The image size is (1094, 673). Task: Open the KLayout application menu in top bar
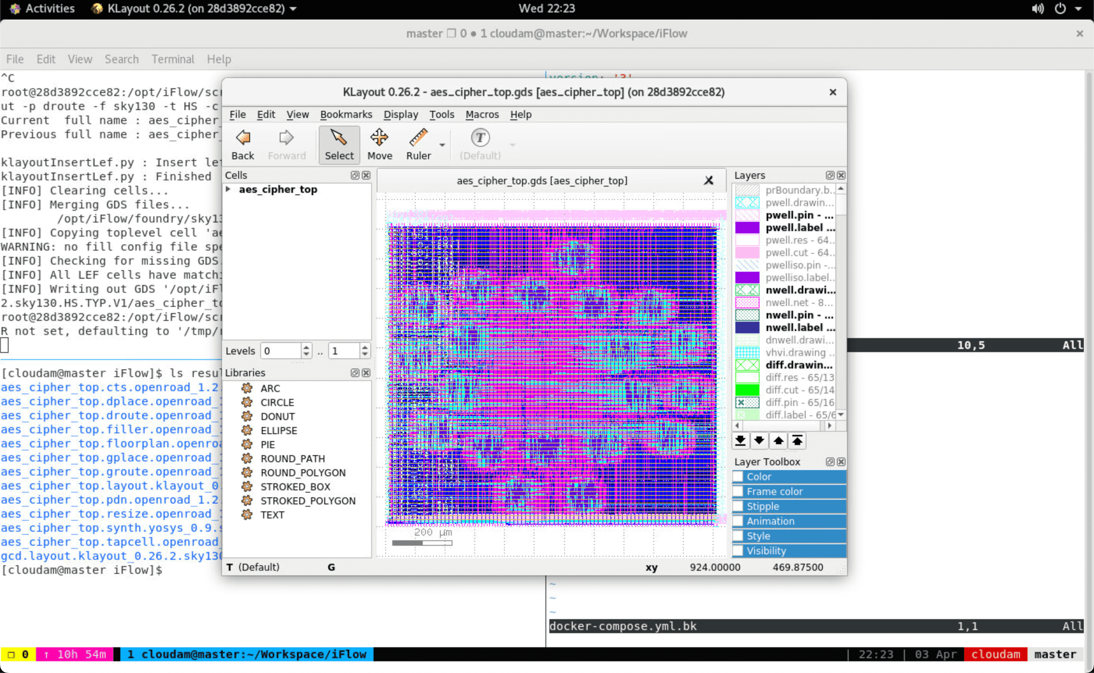point(194,9)
